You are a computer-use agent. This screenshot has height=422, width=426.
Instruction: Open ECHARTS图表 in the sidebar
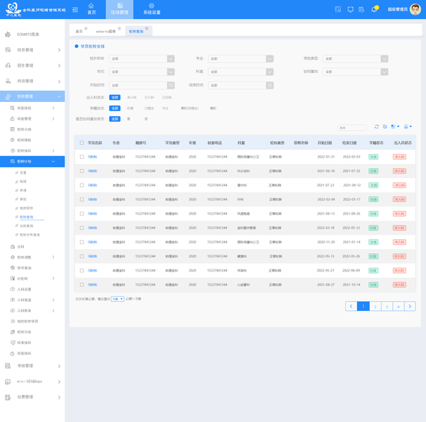(x=28, y=34)
